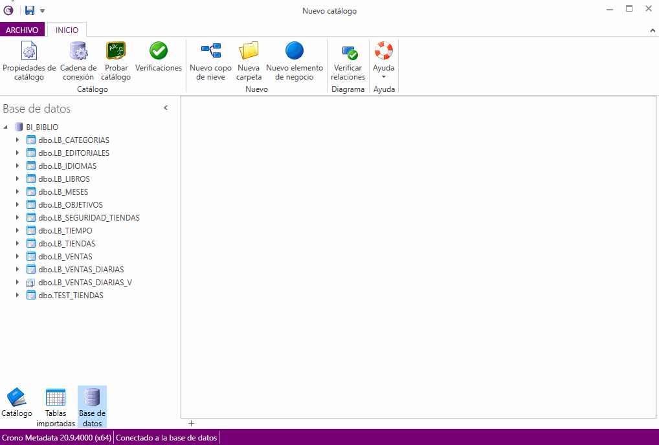Image resolution: width=659 pixels, height=445 pixels.
Task: Select dbo.LB_LIBROS in the tree
Action: (x=63, y=179)
